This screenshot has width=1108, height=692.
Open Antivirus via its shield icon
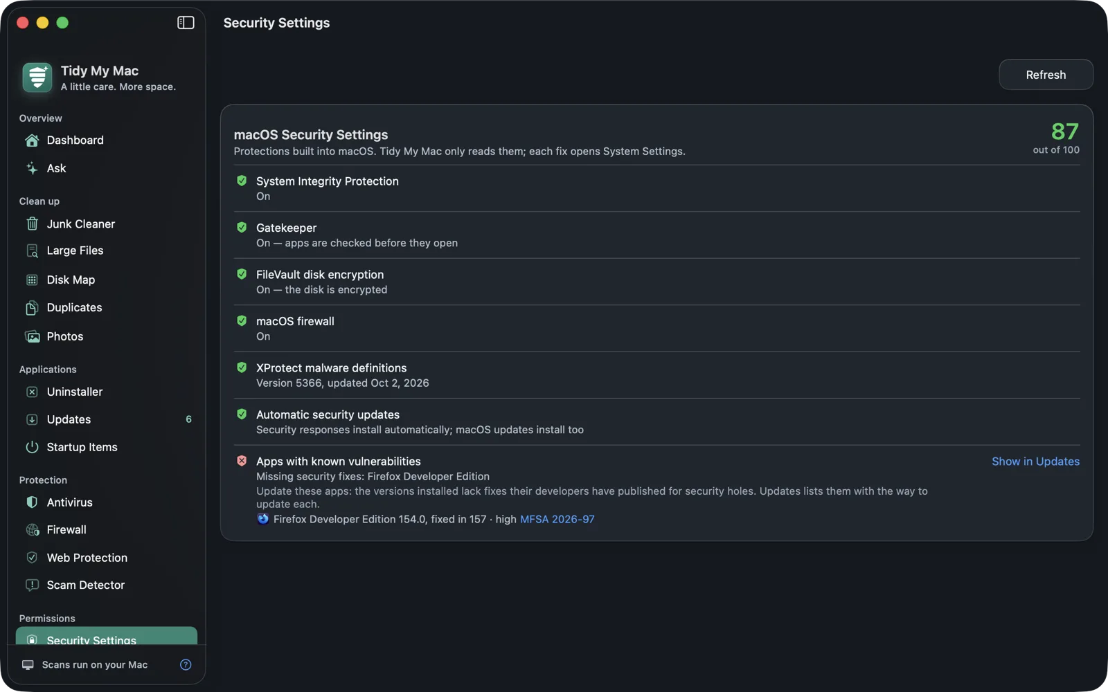32,502
